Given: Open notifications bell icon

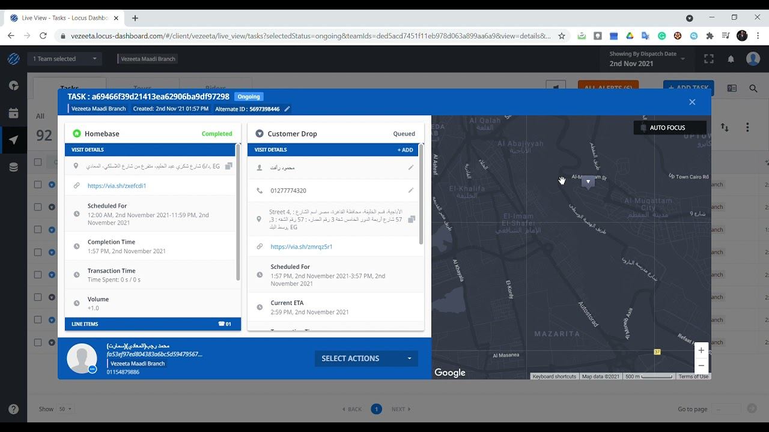Looking at the screenshot, I should pyautogui.click(x=731, y=59).
